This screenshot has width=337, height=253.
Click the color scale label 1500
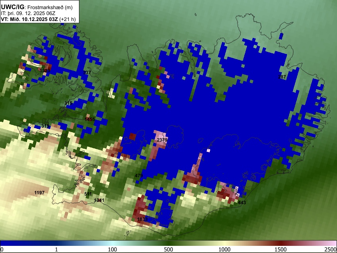[281, 249]
